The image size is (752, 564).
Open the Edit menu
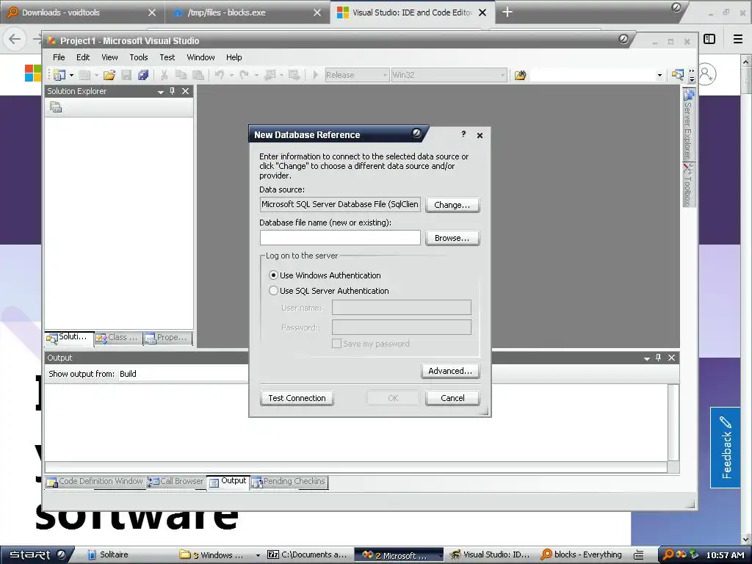coord(83,57)
